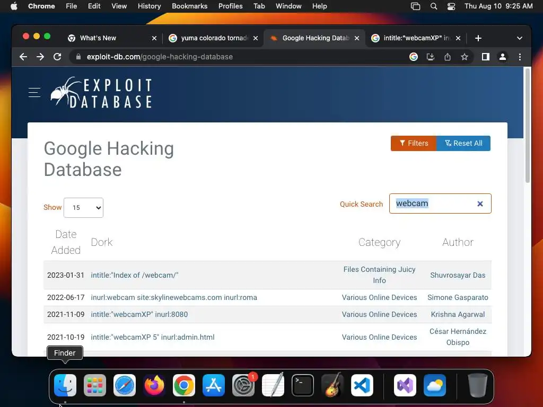The image size is (543, 407).
Task: Open Spotlight search in menu bar
Action: (x=434, y=6)
